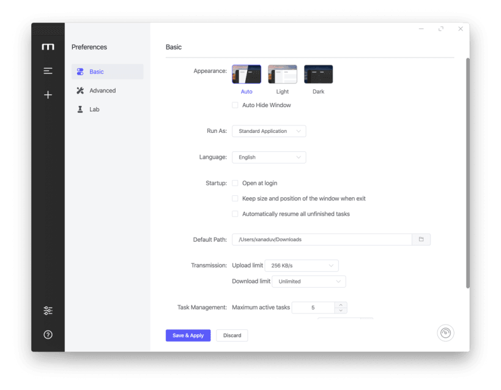
Task: Switch to Advanced preferences
Action: [x=108, y=91]
